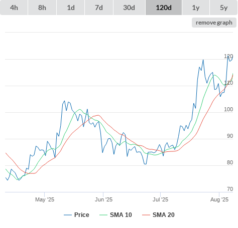Click the red SMA 20 legend swatch
The width and height of the screenshot is (238, 228).
[x=146, y=215]
